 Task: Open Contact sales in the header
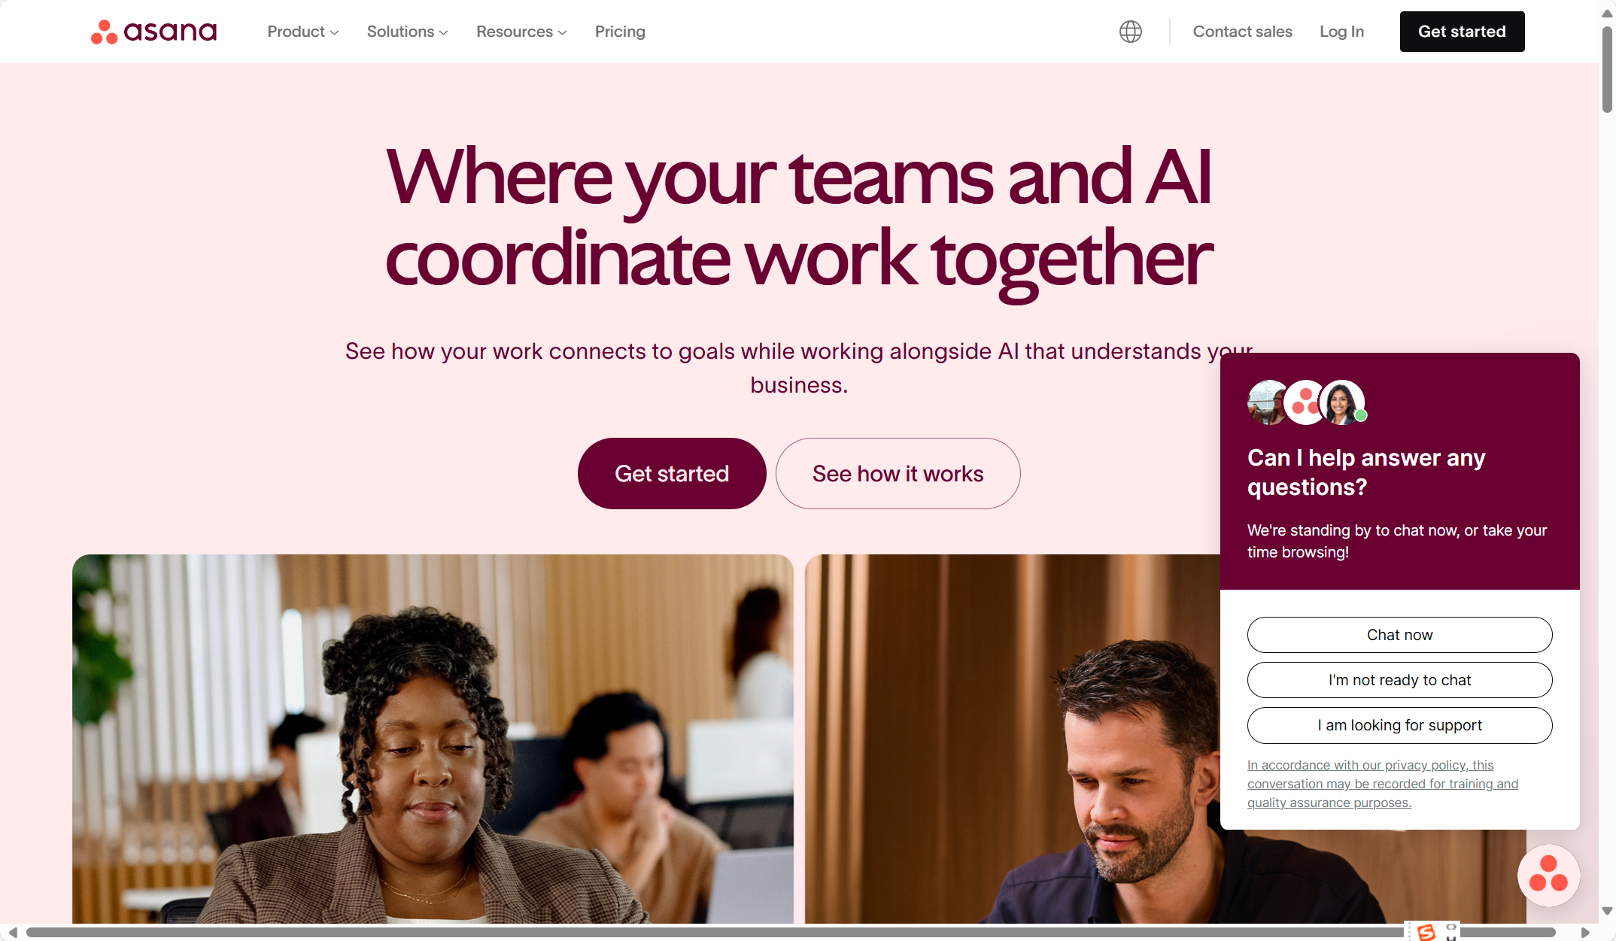(1242, 32)
